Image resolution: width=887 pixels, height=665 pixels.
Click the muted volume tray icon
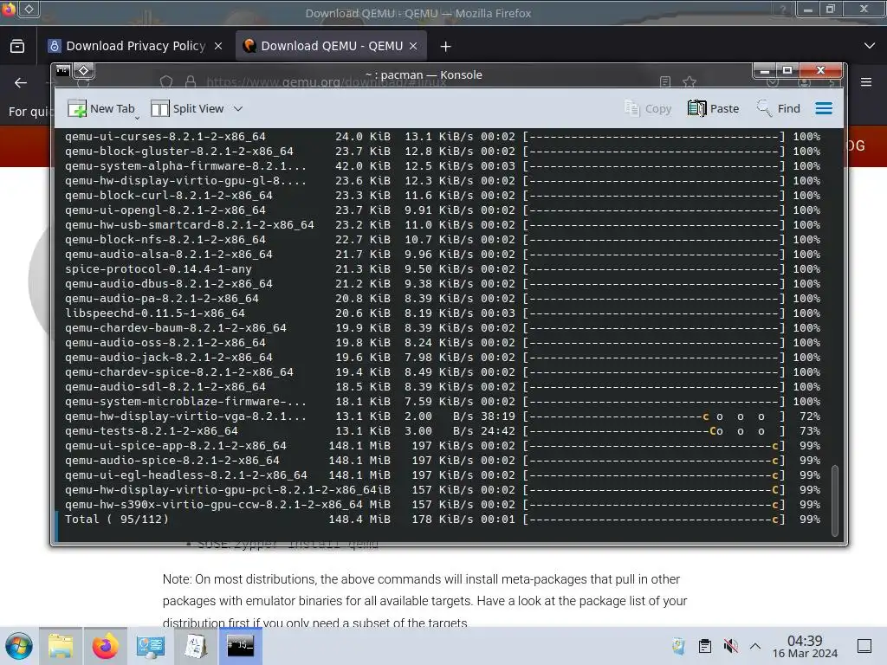[730, 646]
